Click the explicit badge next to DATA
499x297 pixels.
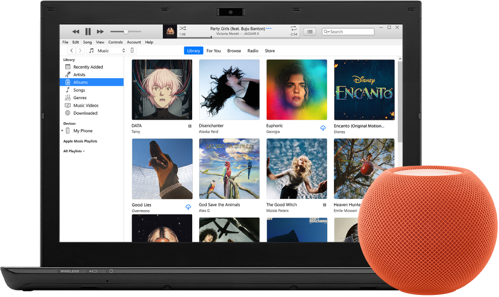point(190,126)
